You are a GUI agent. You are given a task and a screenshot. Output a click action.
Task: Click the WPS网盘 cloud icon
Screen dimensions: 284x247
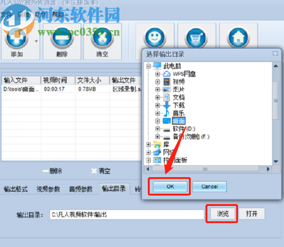[x=167, y=74]
